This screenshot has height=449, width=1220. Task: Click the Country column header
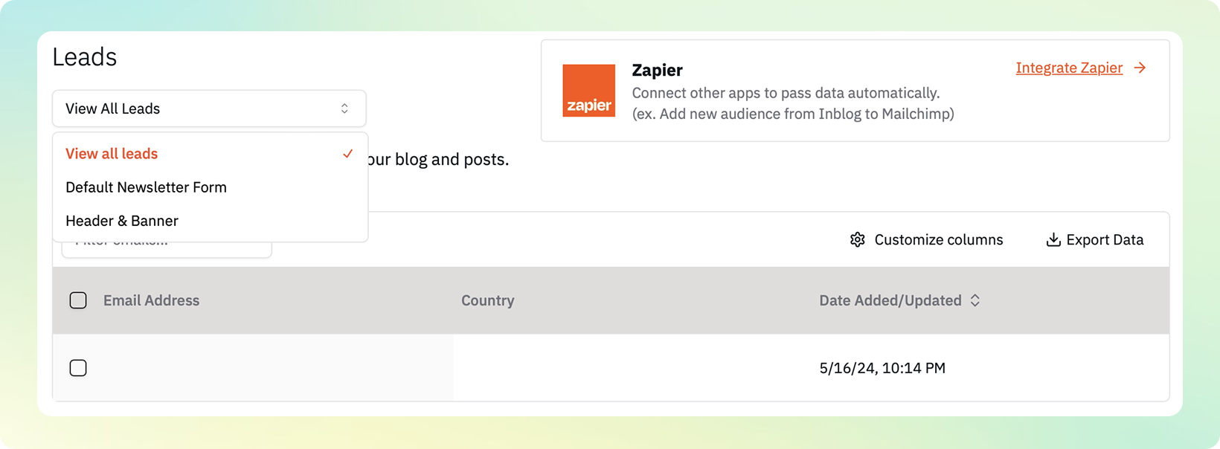487,300
